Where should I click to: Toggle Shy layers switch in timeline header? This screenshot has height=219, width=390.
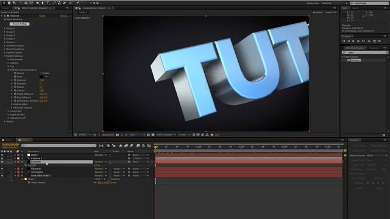point(121,146)
